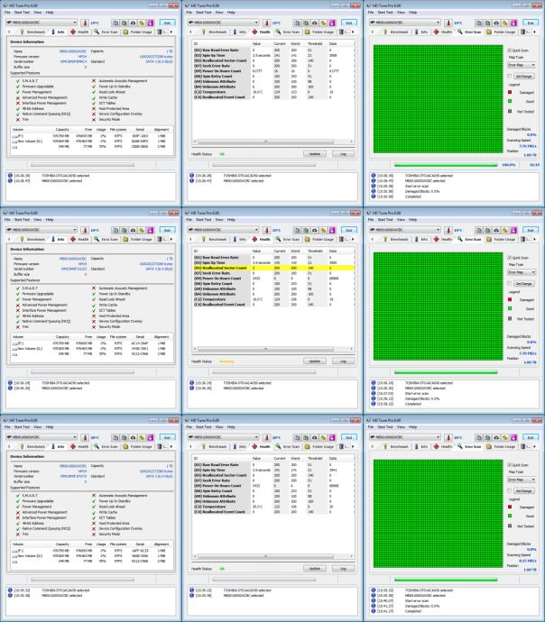Click Update button in middle-center Warning window

click(x=315, y=361)
